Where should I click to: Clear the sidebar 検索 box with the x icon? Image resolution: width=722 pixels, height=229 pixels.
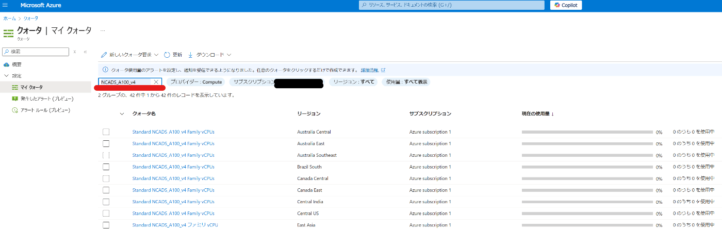pyautogui.click(x=75, y=52)
